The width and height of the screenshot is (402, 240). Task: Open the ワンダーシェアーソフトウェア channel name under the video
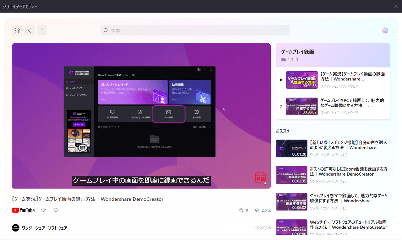tap(45, 228)
